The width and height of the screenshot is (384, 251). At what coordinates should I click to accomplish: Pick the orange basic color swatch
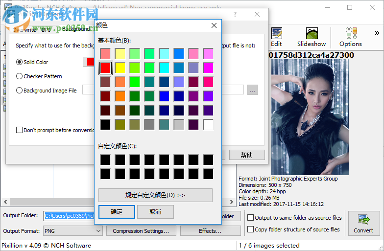(x=120, y=96)
